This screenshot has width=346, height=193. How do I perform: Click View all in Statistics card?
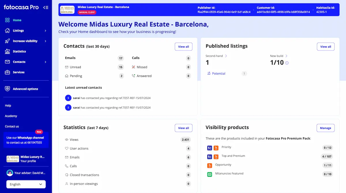(183, 128)
